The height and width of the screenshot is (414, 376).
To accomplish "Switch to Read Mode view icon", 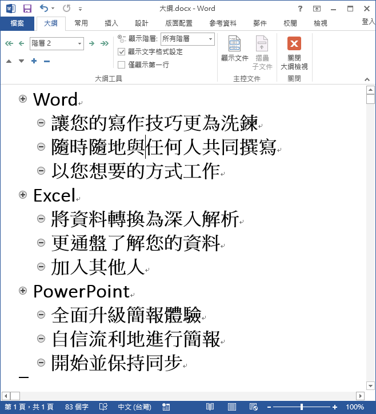I will [x=210, y=407].
